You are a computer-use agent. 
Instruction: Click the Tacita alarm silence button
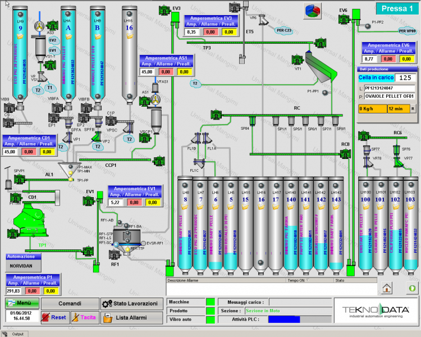click(x=85, y=318)
